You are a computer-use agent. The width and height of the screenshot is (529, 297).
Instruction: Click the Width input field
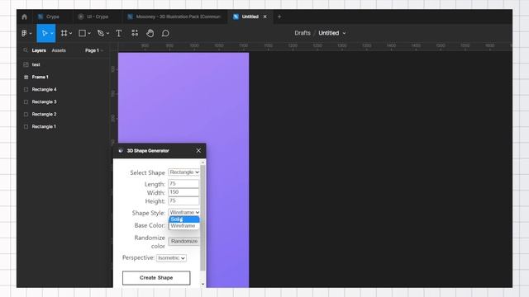[183, 192]
